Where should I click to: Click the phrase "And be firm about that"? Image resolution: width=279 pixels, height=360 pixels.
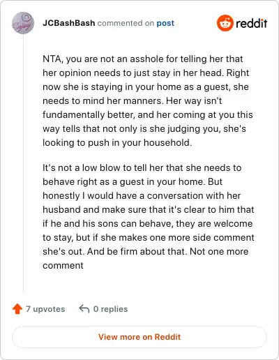pyautogui.click(x=137, y=251)
